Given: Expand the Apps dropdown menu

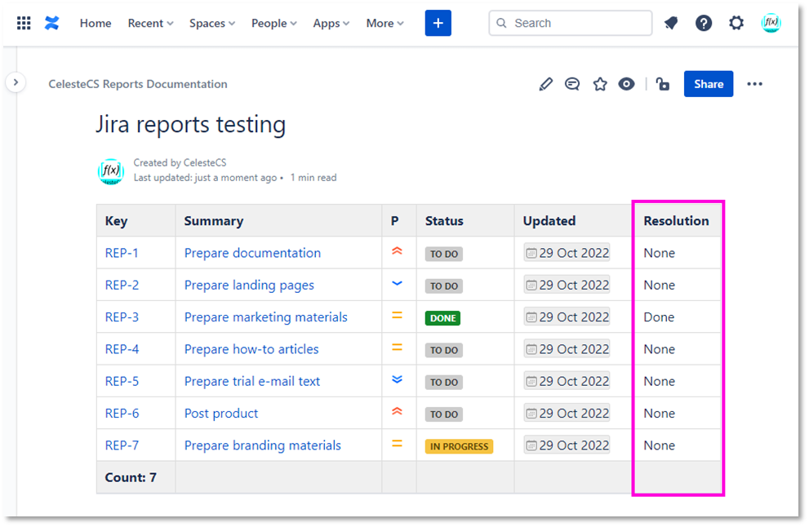Looking at the screenshot, I should point(331,23).
